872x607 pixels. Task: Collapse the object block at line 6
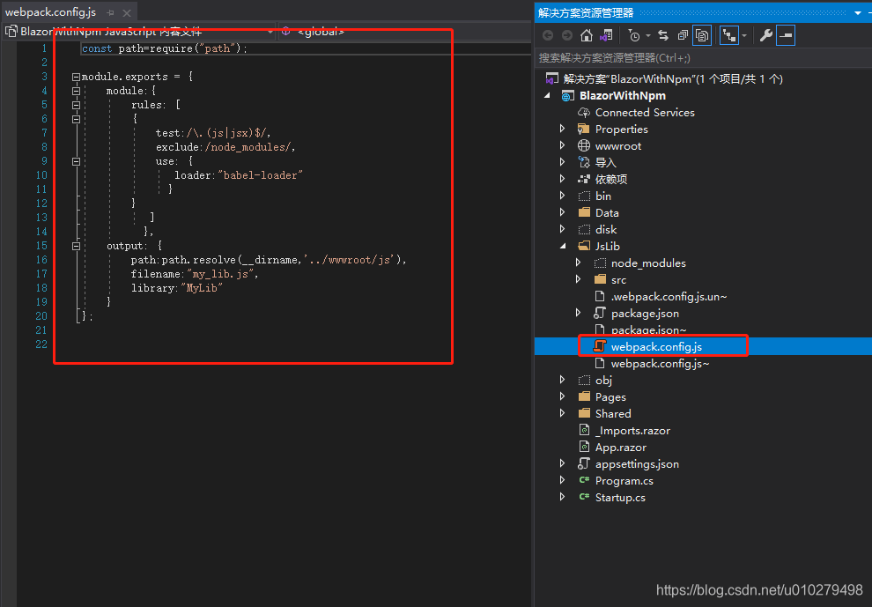point(76,119)
